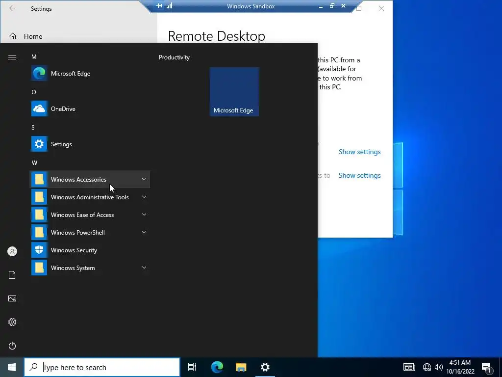
Task: Open the notification Action Center icon
Action: 487,367
